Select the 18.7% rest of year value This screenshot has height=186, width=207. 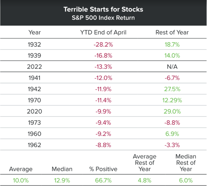172,45
